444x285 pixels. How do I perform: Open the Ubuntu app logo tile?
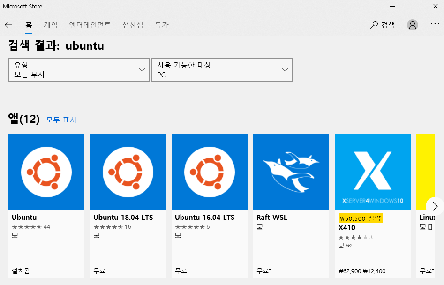46,172
